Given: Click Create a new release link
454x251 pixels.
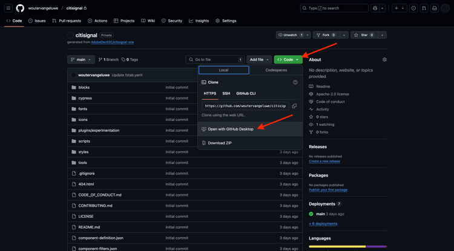Looking at the screenshot, I should 324,161.
